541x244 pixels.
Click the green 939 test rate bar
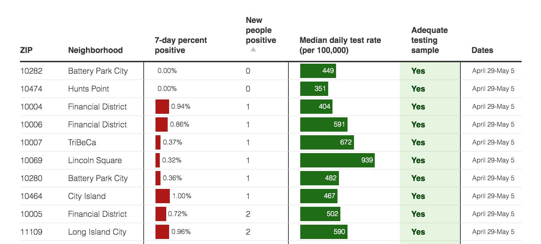coord(337,160)
